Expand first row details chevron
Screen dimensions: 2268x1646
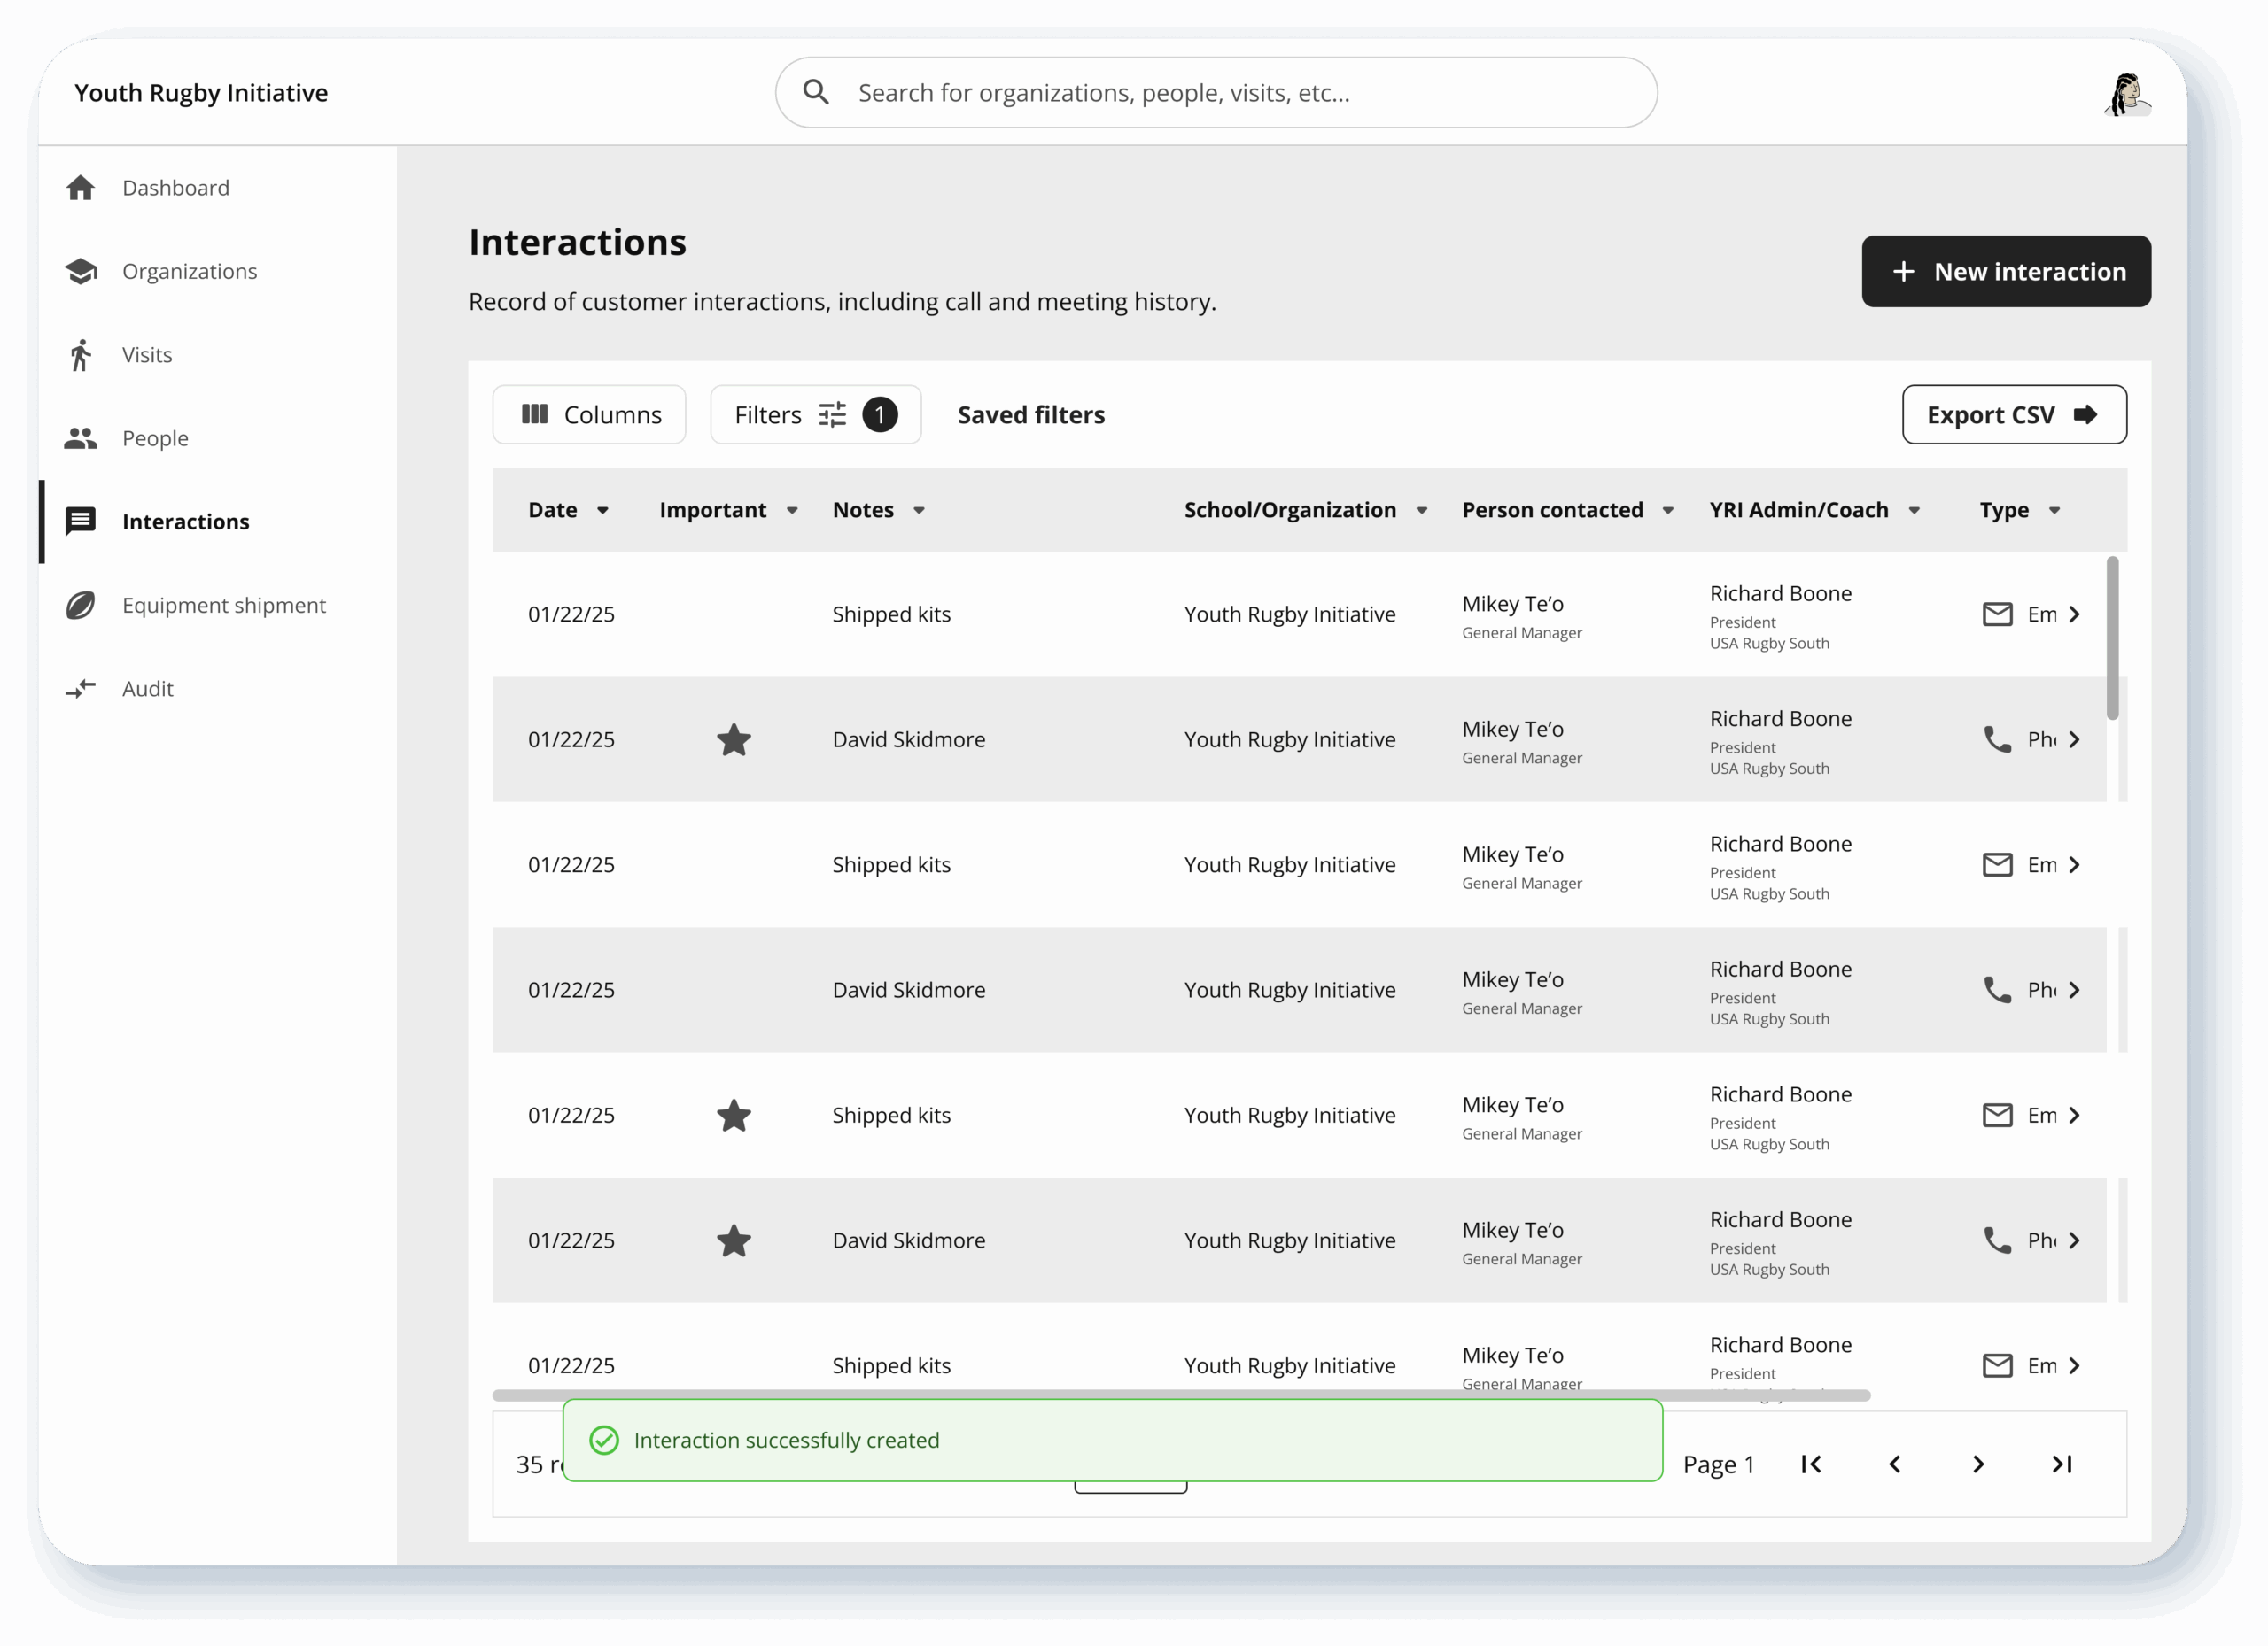tap(2074, 614)
